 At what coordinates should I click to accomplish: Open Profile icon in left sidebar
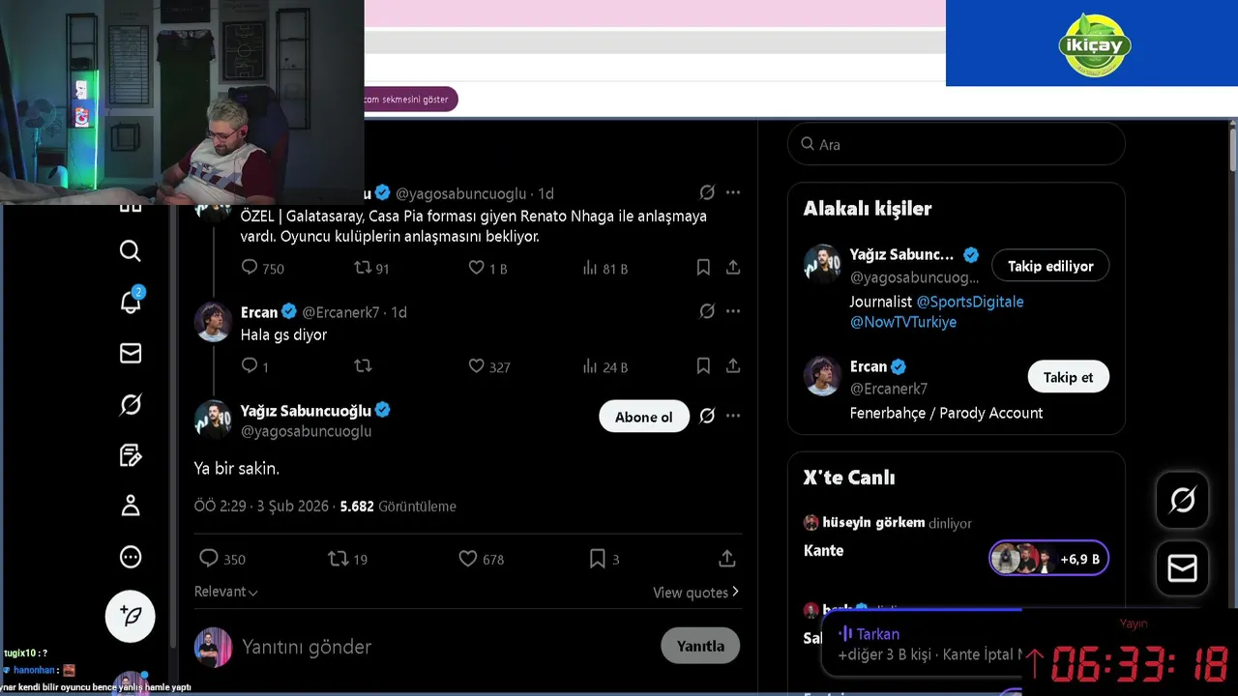pyautogui.click(x=131, y=506)
